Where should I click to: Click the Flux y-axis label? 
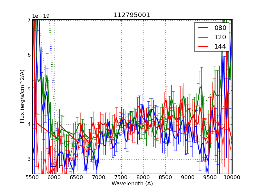click(x=22, y=96)
